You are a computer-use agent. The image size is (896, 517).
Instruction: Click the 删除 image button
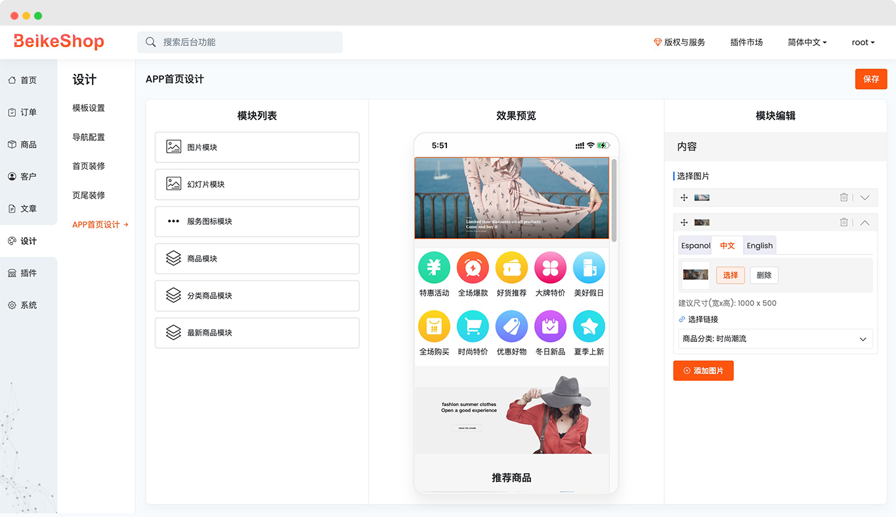click(764, 275)
